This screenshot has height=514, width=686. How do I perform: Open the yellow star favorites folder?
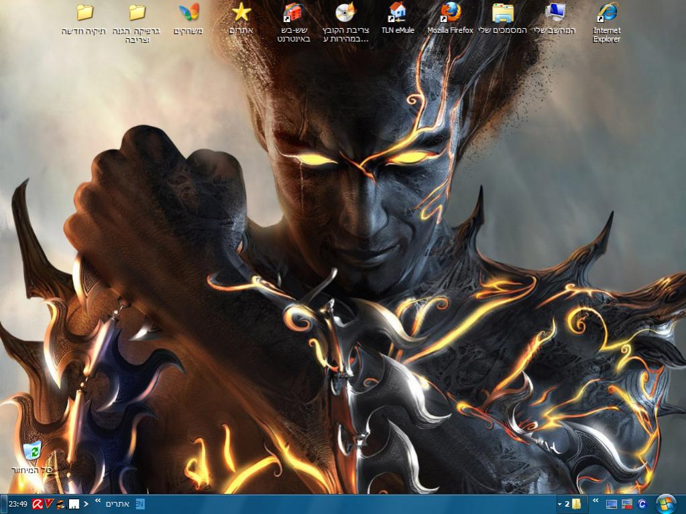pos(241,13)
